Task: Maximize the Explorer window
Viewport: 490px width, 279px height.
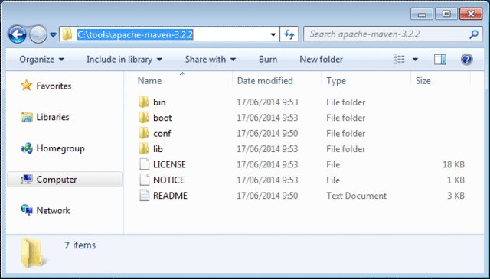Action: point(446,14)
